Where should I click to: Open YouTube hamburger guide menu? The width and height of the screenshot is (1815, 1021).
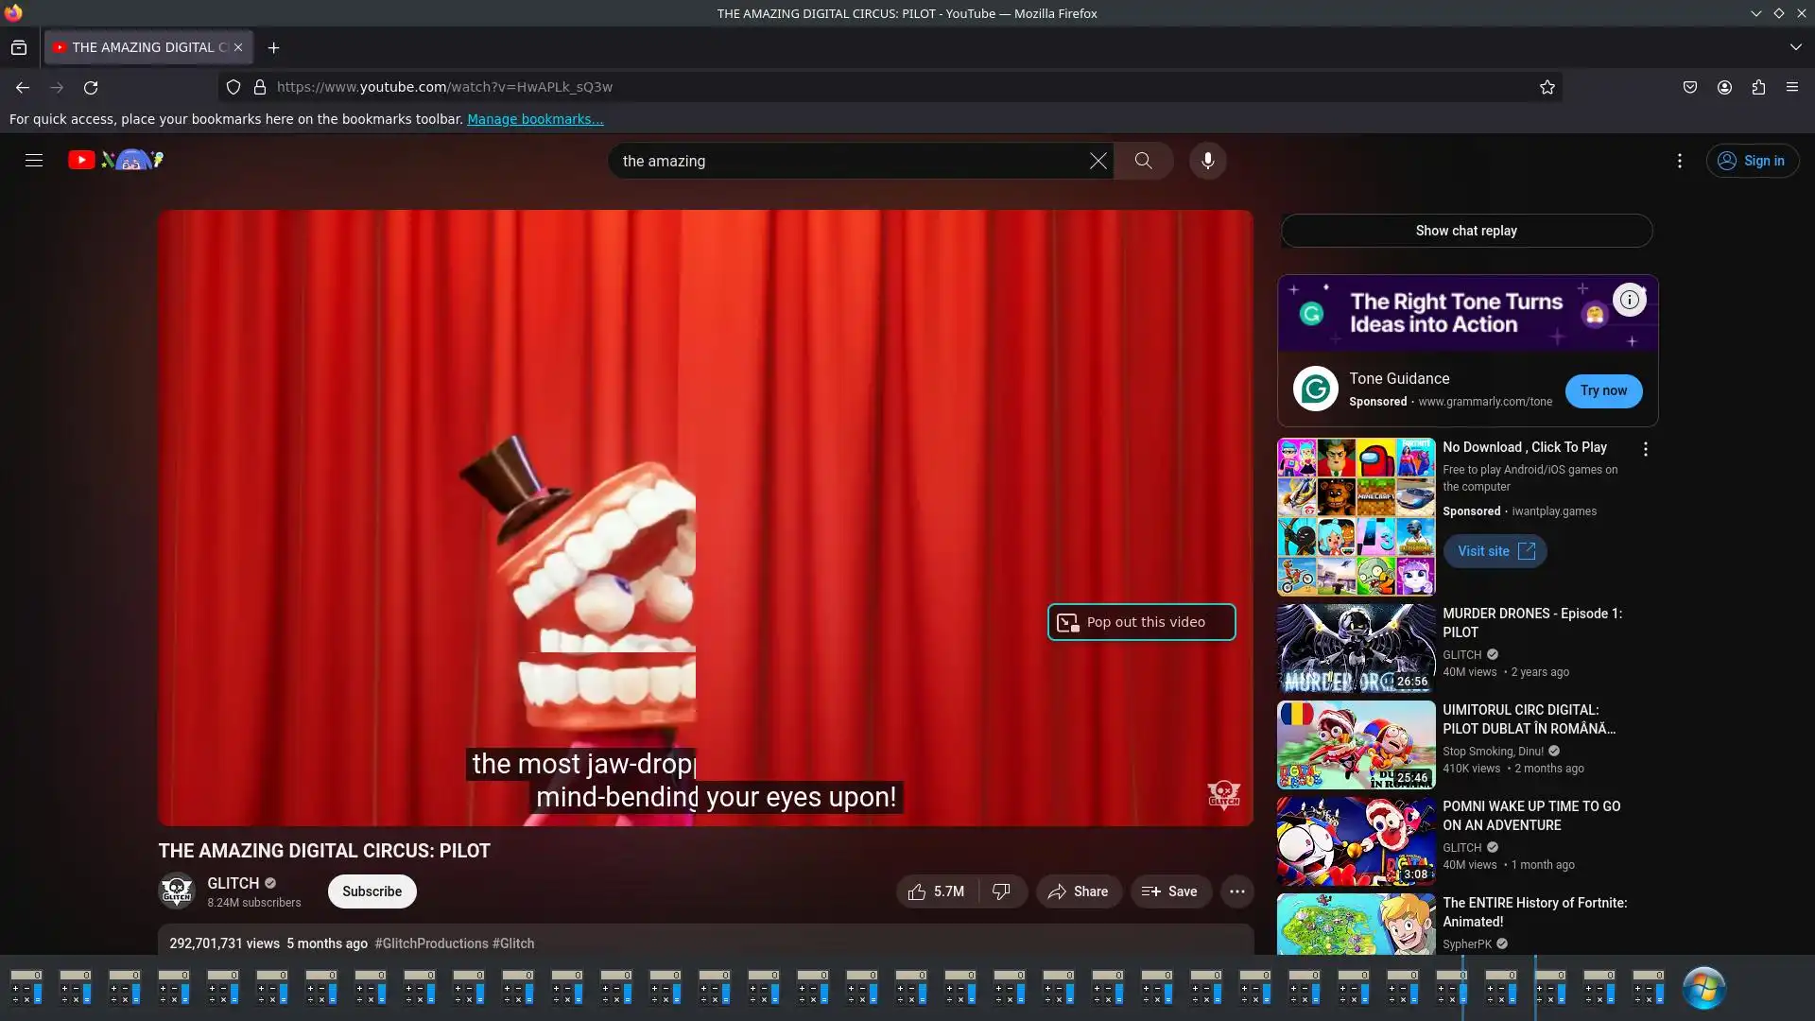pos(34,161)
